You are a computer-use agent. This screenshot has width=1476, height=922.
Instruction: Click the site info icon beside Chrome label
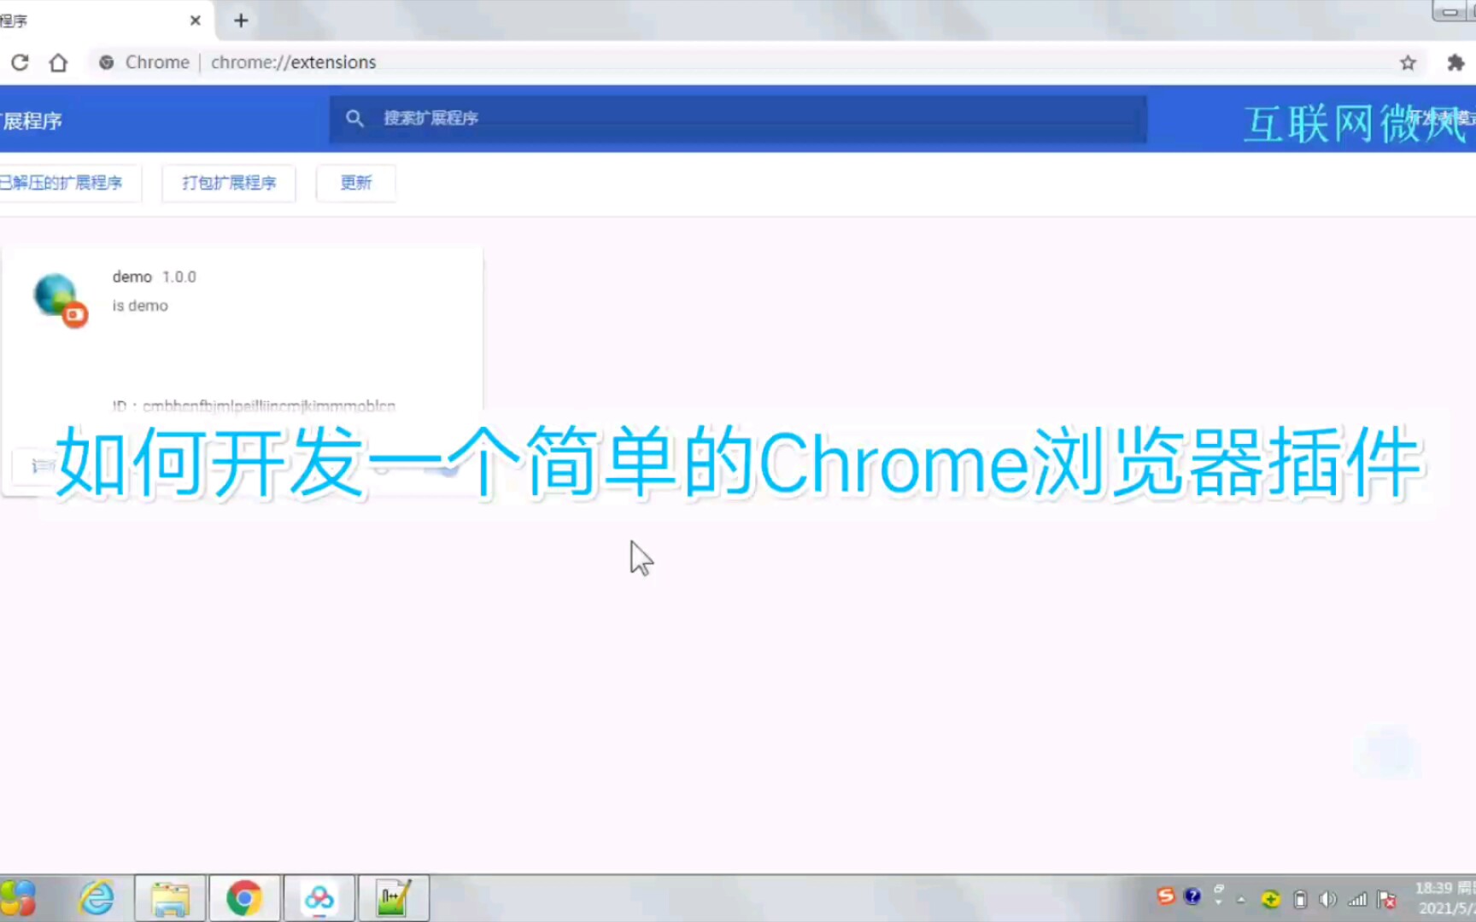click(107, 62)
